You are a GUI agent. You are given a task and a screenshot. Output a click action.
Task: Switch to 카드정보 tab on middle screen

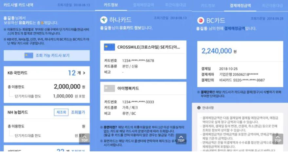click(111, 5)
